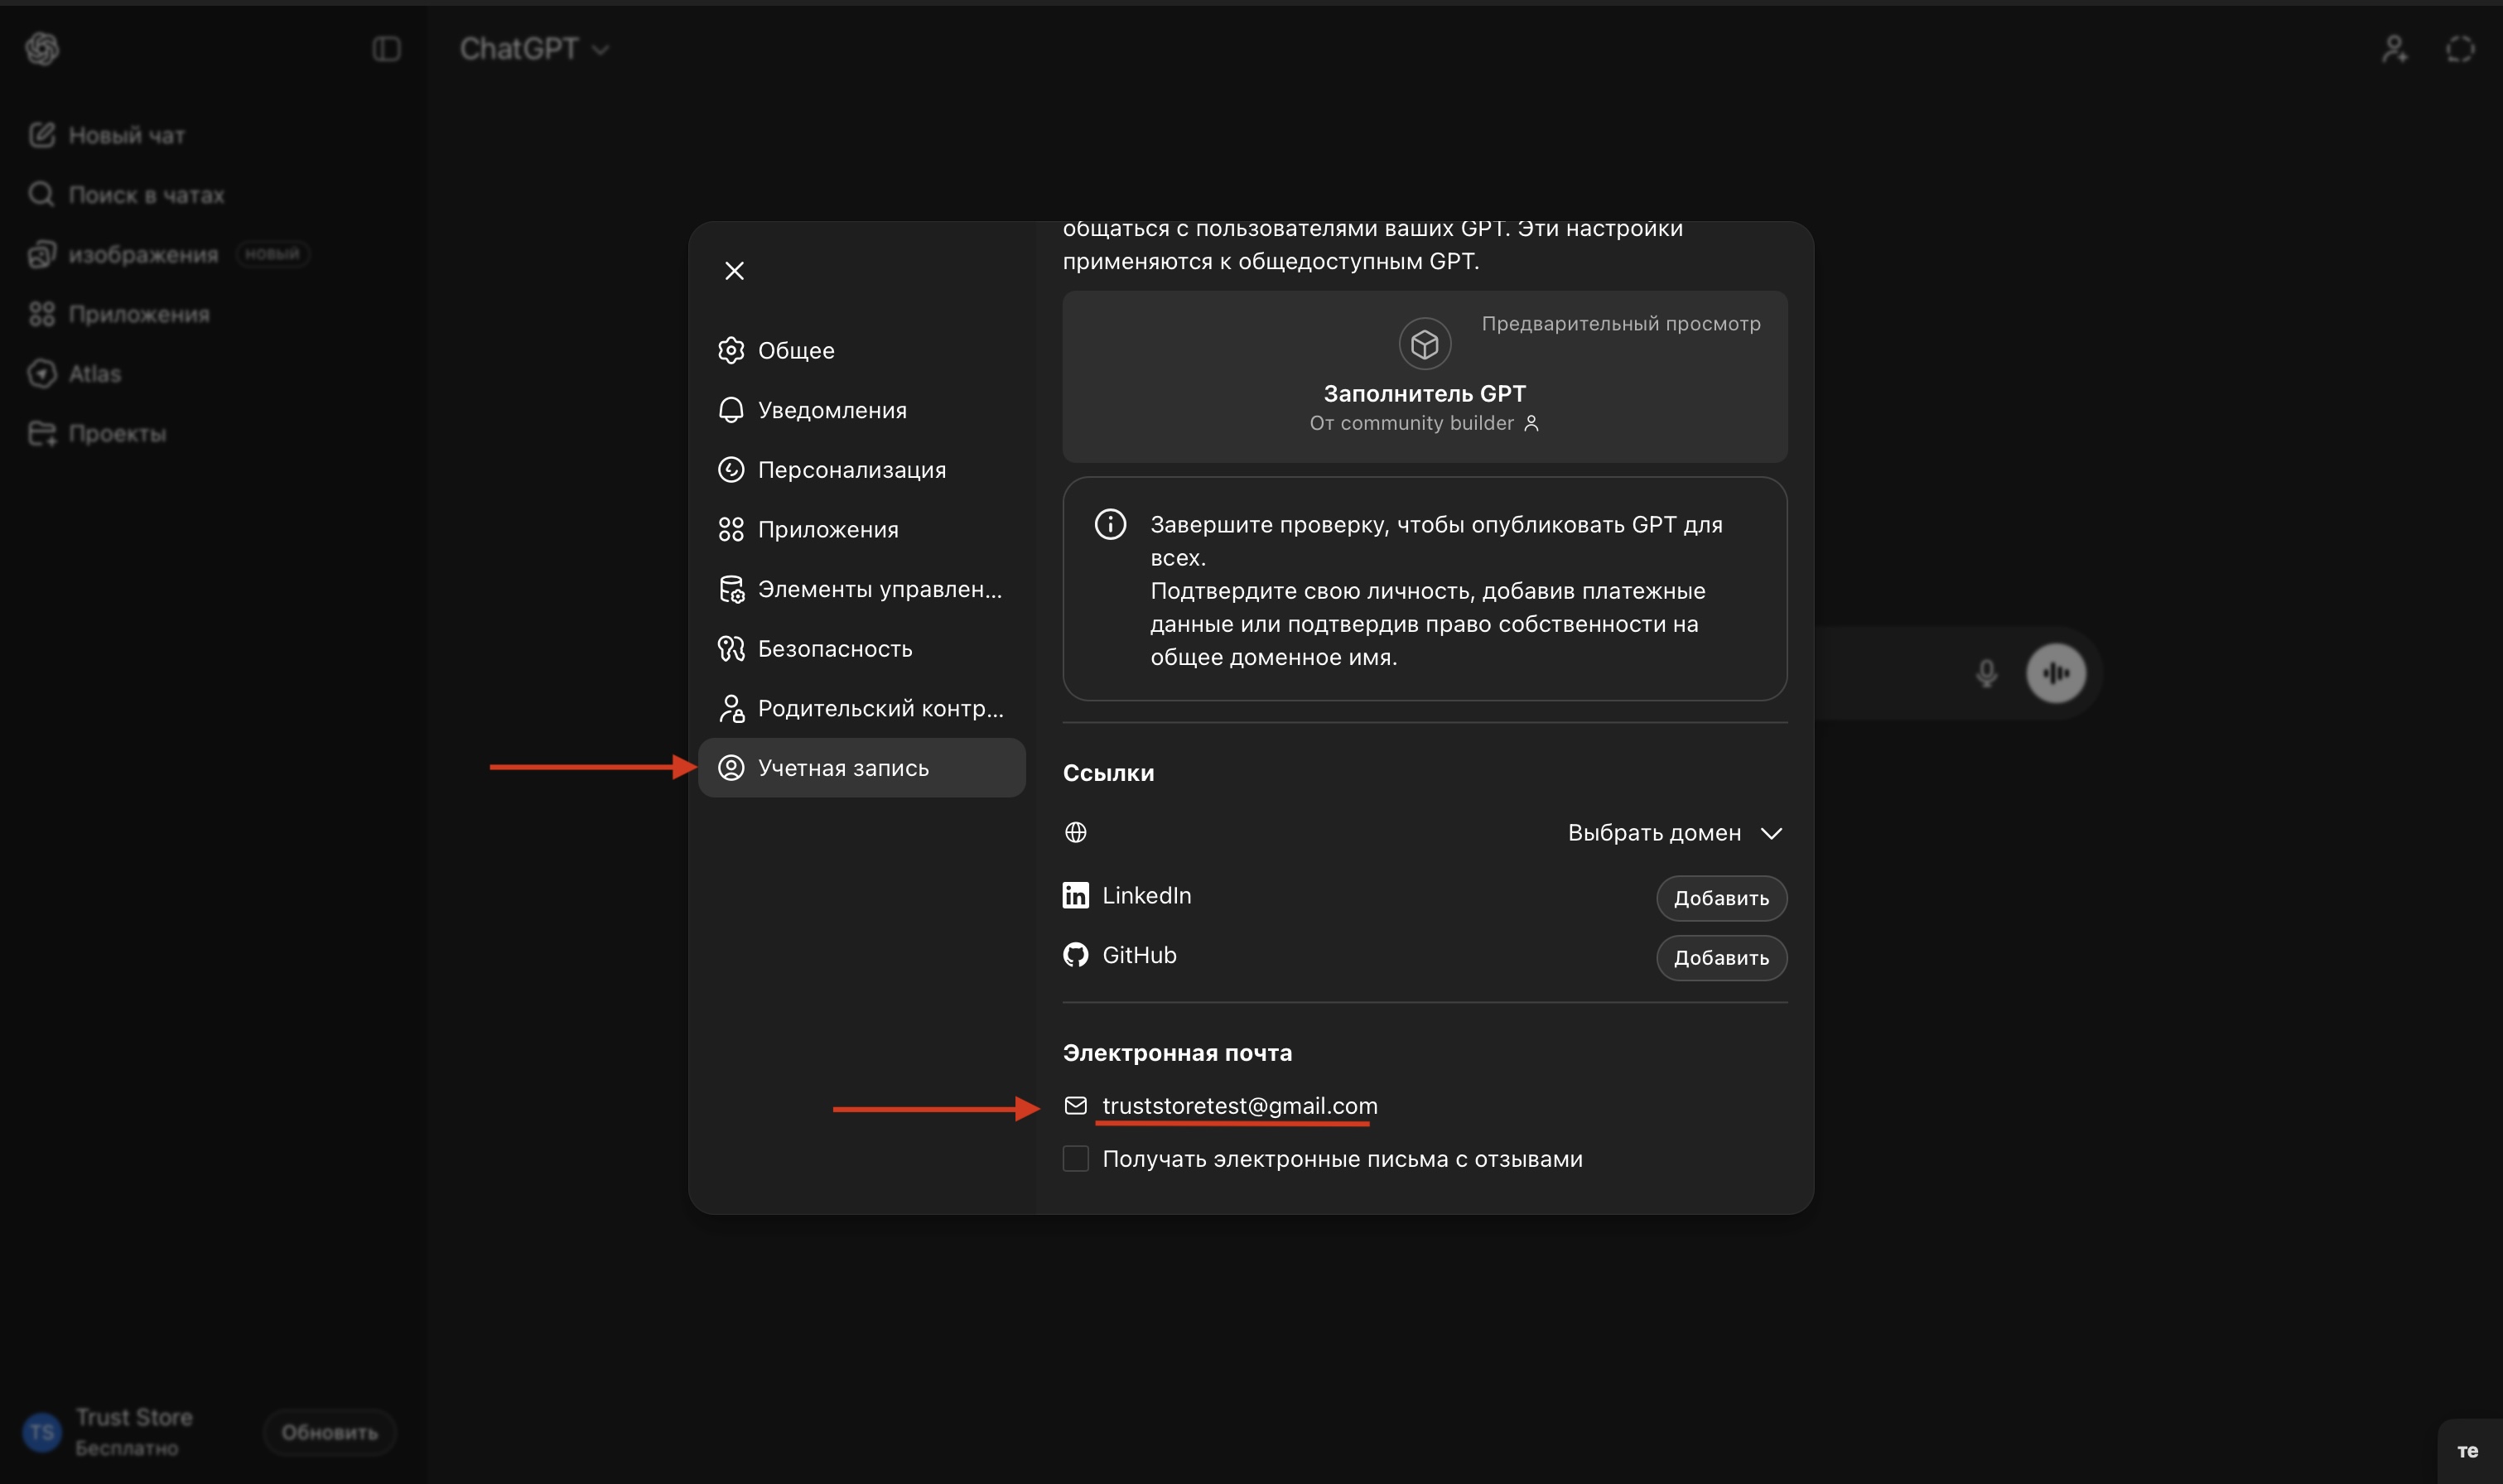Click the GPT placeholder cube icon

(x=1424, y=344)
